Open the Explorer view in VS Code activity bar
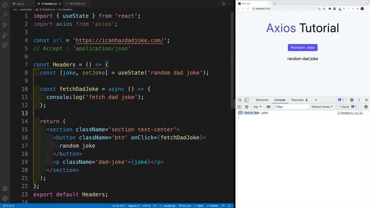The height and width of the screenshot is (208, 370). coord(5,5)
